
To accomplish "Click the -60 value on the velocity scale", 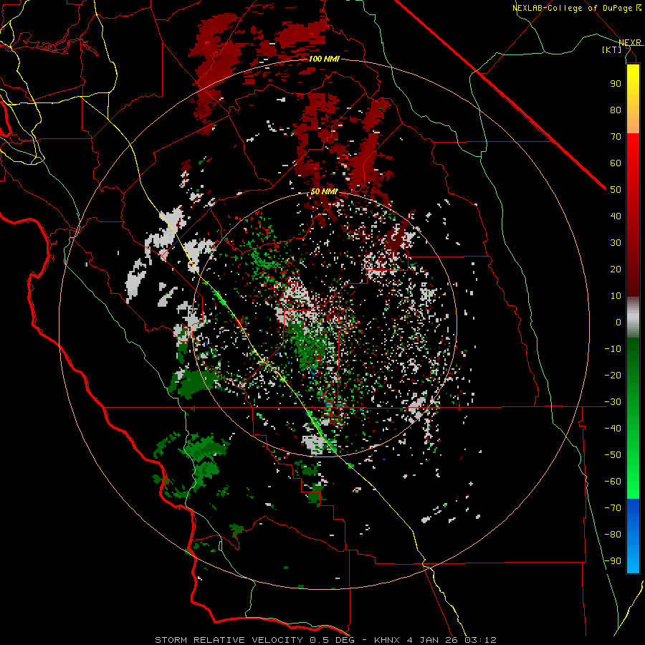I will coord(613,482).
